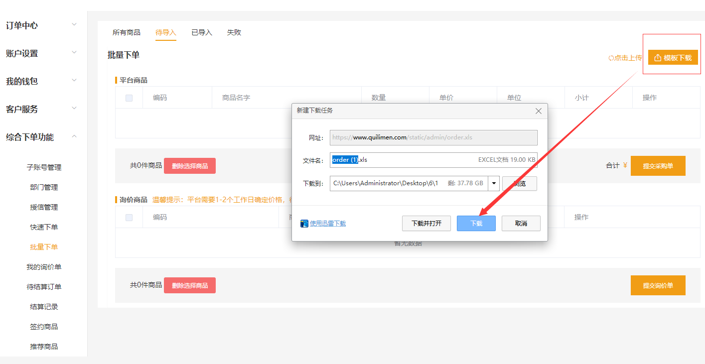705x364 pixels.
Task: Collapse the 综合下单功能 sidebar section
Action: [74, 136]
